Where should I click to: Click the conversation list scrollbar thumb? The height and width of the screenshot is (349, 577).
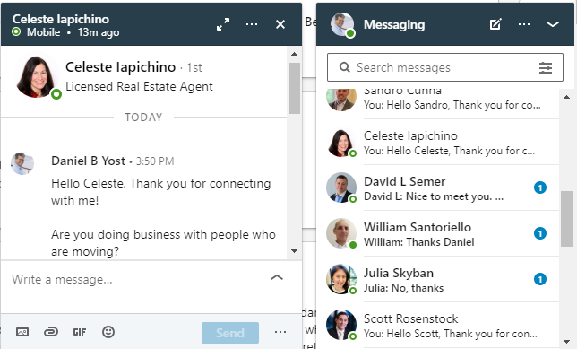[x=566, y=219]
